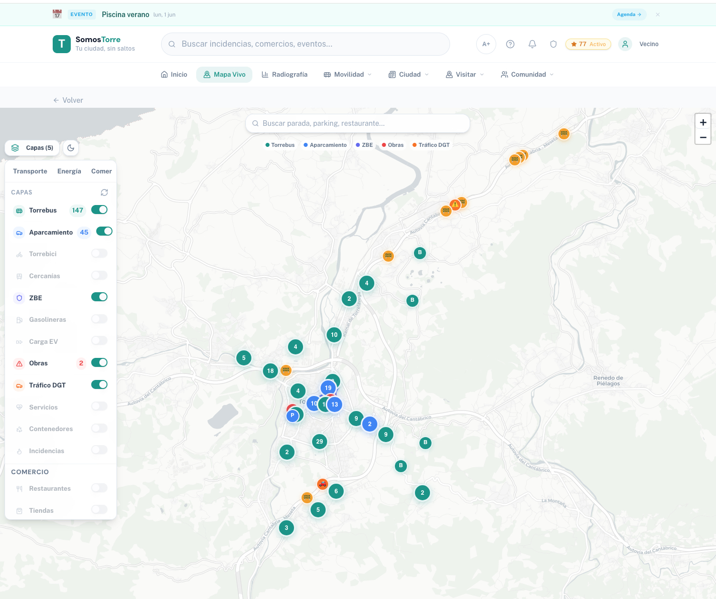This screenshot has height=599, width=716.
Task: Toggle map dark mode moon icon
Action: (71, 148)
